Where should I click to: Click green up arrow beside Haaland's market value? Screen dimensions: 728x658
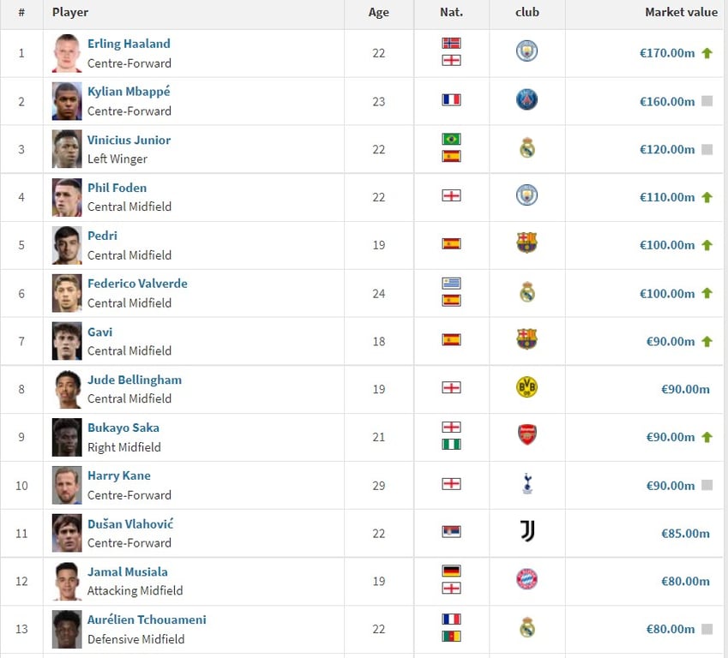[707, 53]
